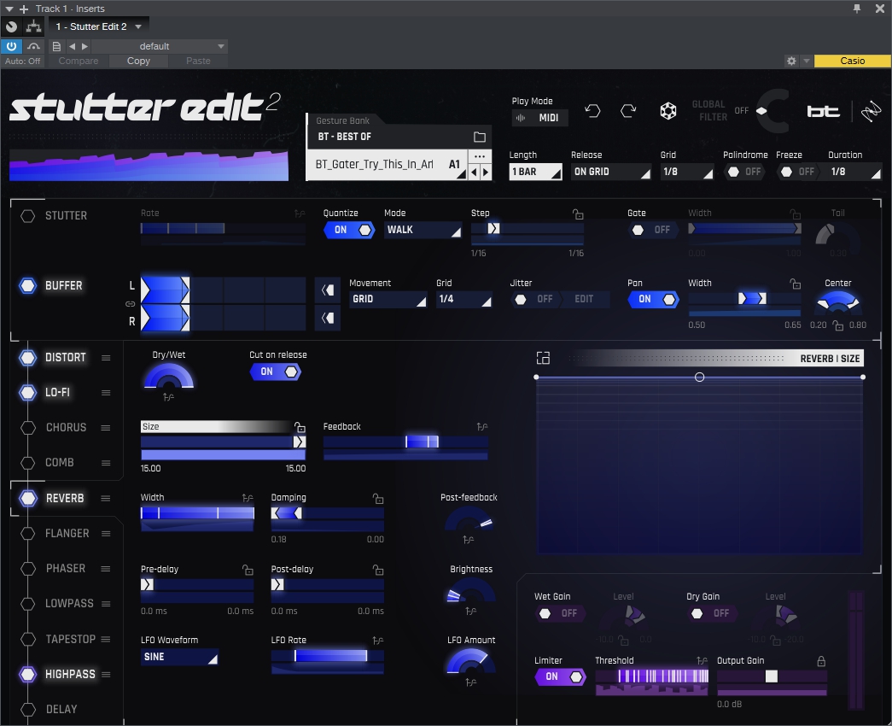Toggle the Limiter ON switch
The width and height of the screenshot is (892, 726).
(560, 677)
